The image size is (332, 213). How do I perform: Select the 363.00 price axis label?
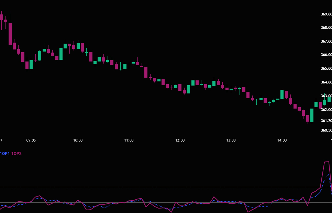[x=327, y=96]
